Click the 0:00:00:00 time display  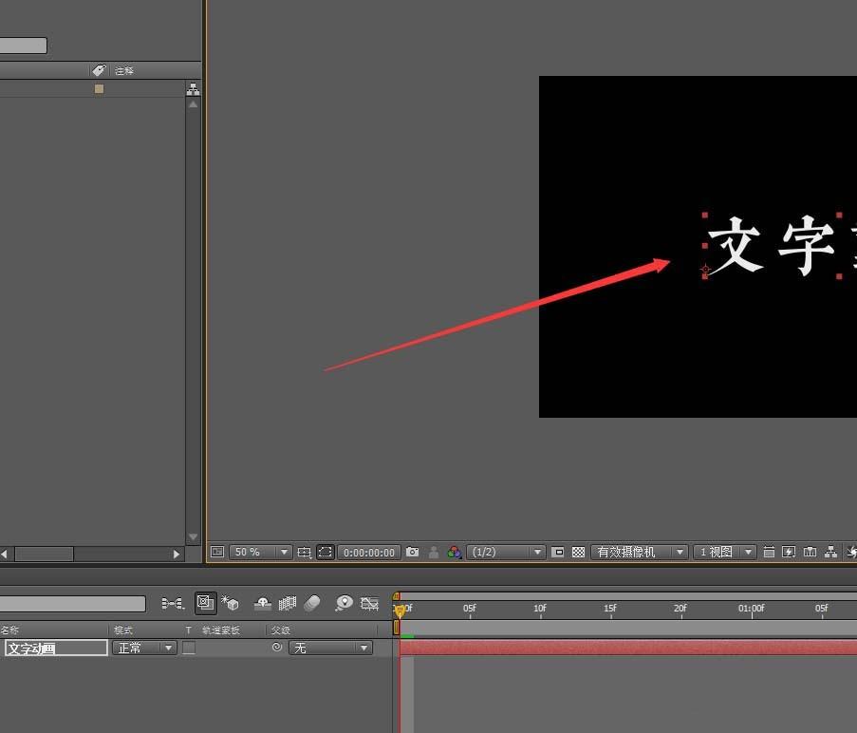click(x=368, y=552)
